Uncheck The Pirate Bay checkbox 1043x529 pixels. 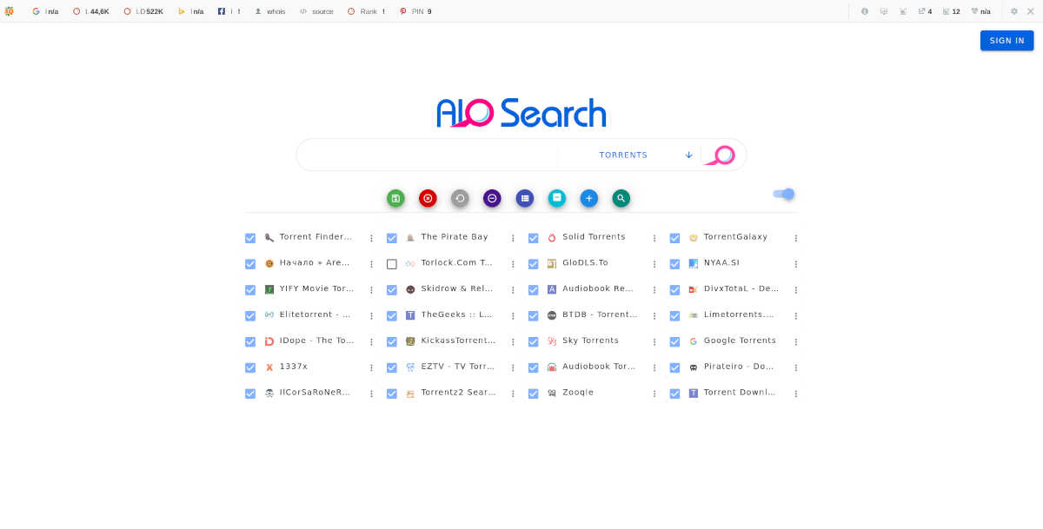[392, 238]
